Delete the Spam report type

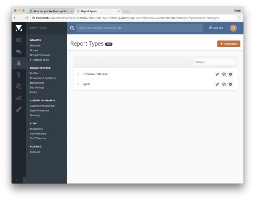click(231, 84)
